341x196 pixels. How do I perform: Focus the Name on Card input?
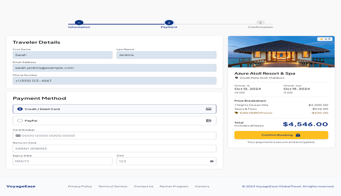(115, 148)
